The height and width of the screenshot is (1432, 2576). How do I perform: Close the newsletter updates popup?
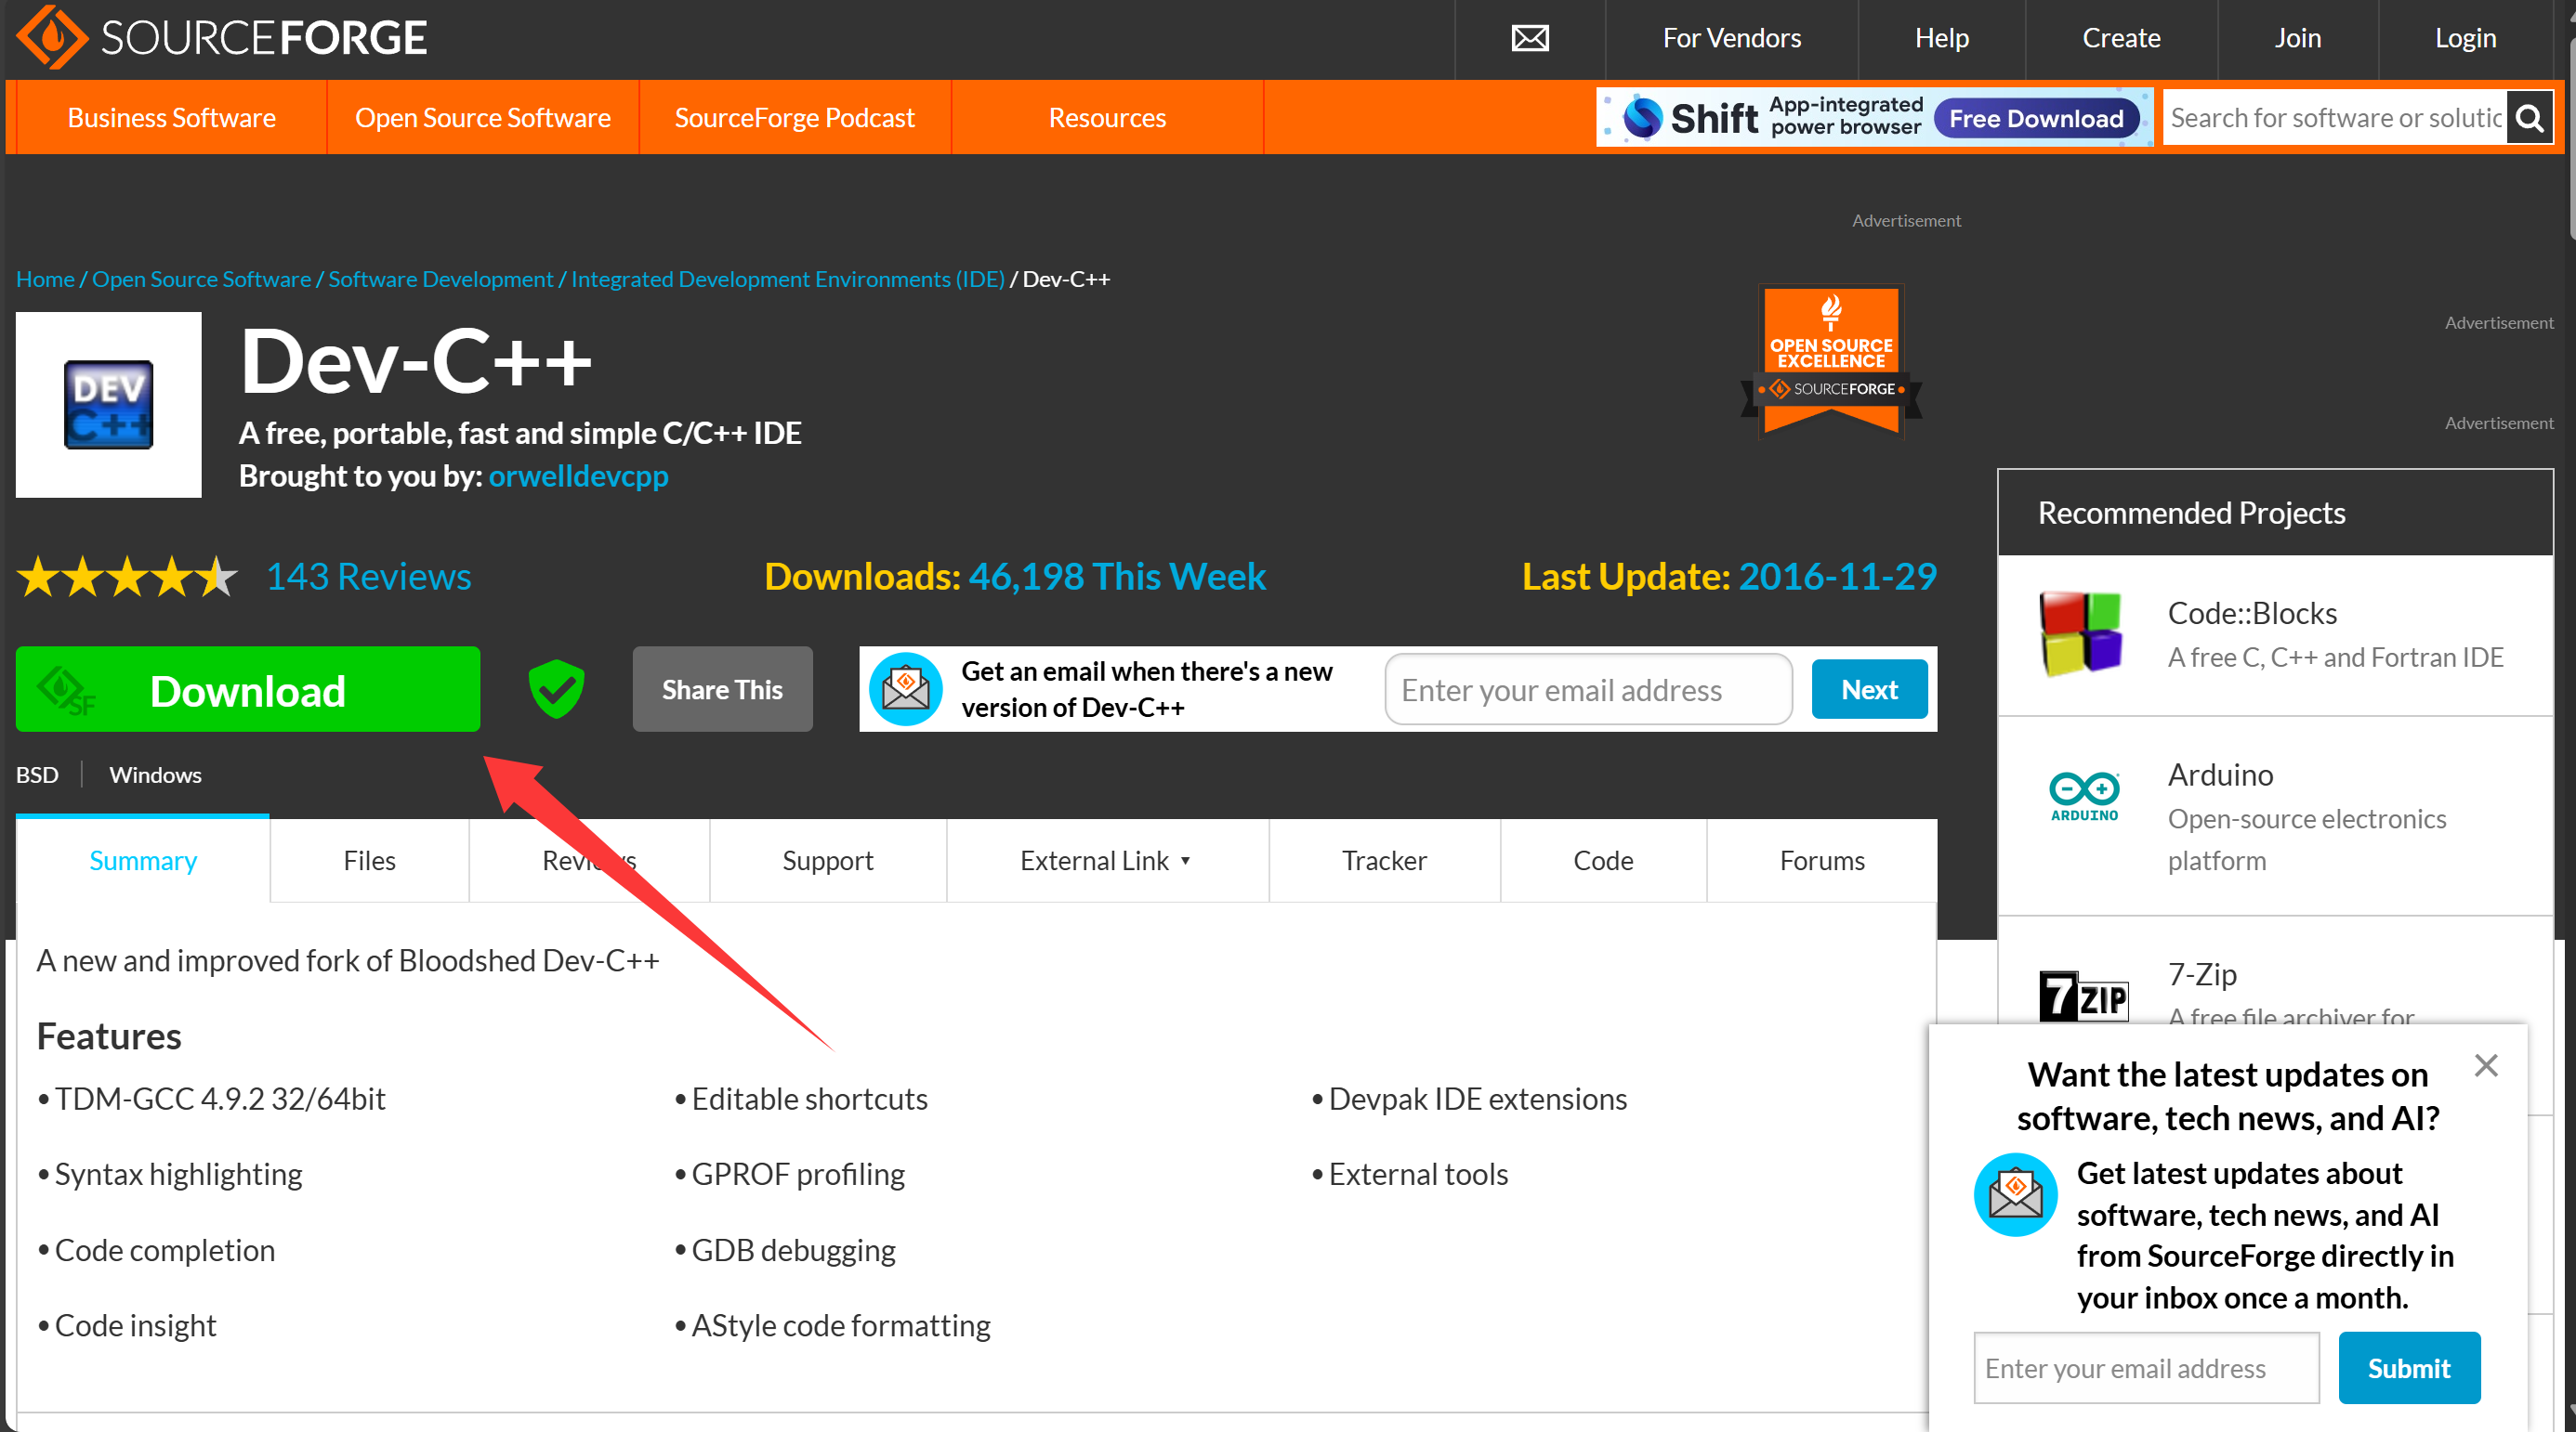(x=2485, y=1065)
